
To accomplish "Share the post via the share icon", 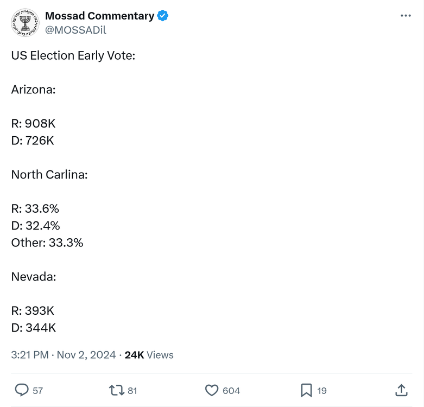I will (x=401, y=390).
